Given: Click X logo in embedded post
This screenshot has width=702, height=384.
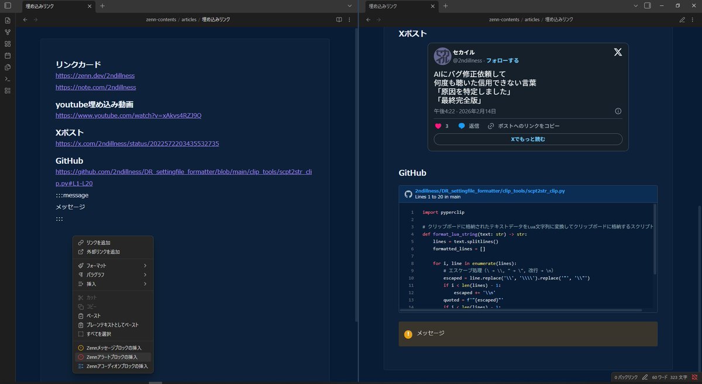Looking at the screenshot, I should click(618, 52).
